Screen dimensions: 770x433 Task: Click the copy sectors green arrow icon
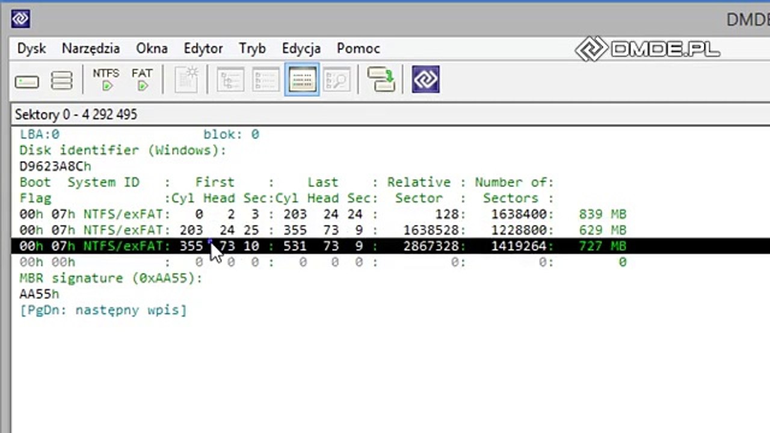point(381,79)
